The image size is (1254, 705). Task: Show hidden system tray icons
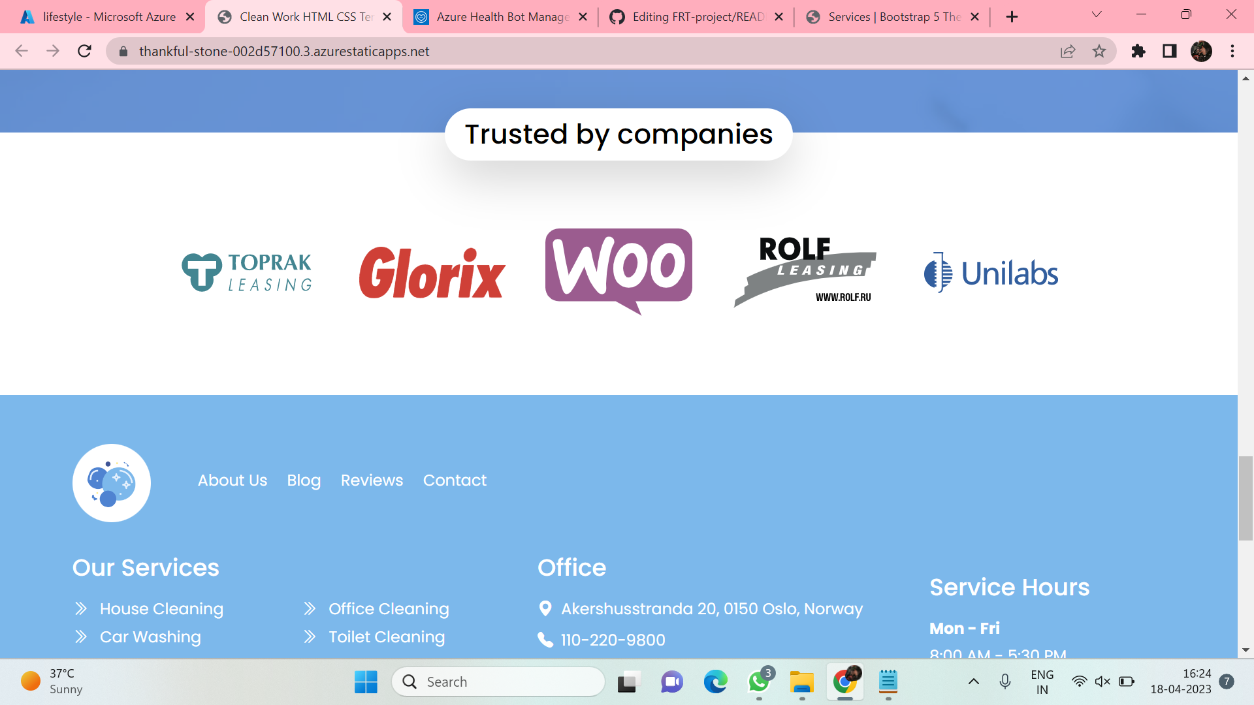click(973, 681)
